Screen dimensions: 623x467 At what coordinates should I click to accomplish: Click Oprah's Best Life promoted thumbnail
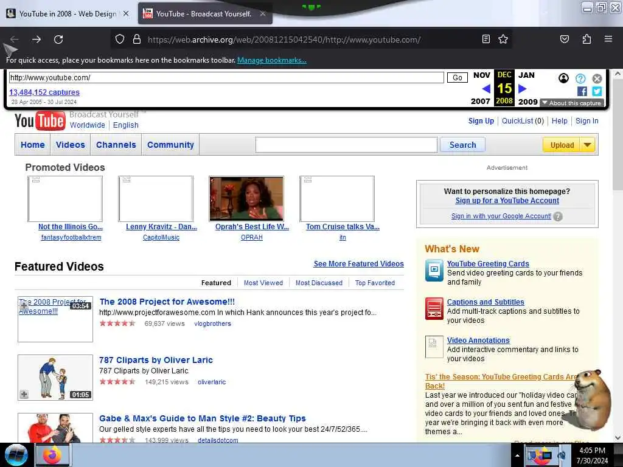tap(246, 199)
